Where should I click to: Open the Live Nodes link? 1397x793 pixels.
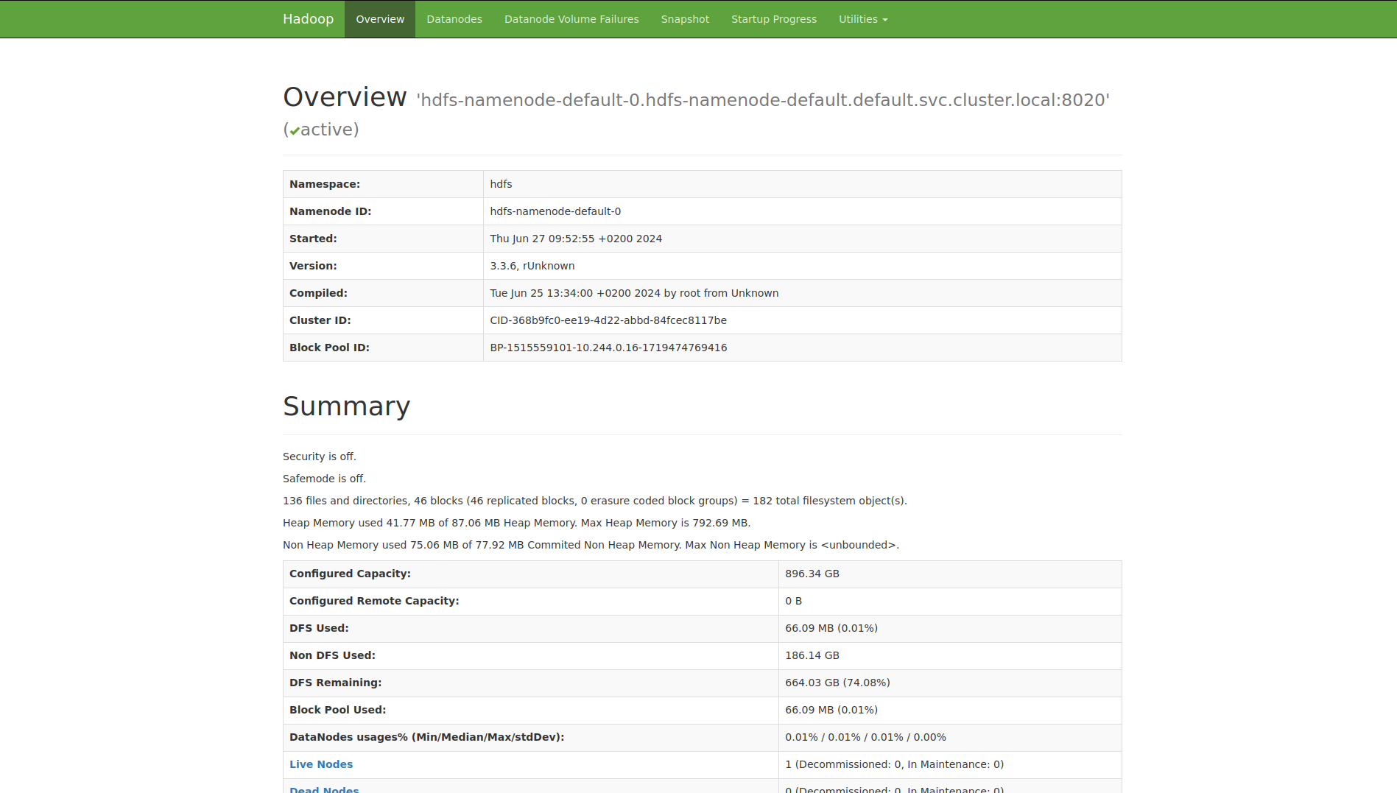click(320, 764)
